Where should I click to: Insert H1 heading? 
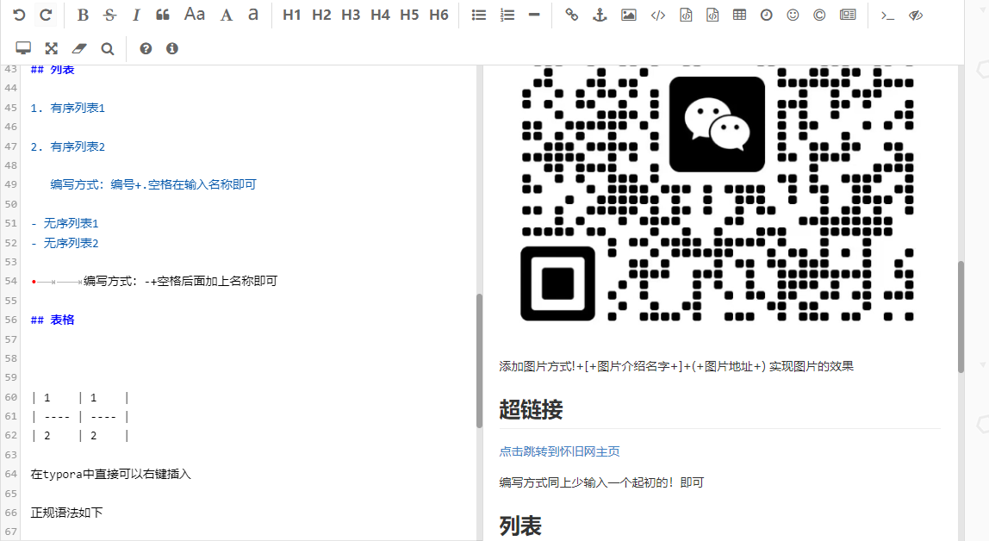click(291, 15)
